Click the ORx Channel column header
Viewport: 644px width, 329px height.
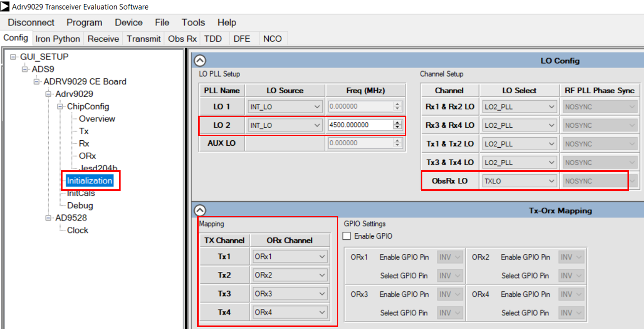click(290, 240)
